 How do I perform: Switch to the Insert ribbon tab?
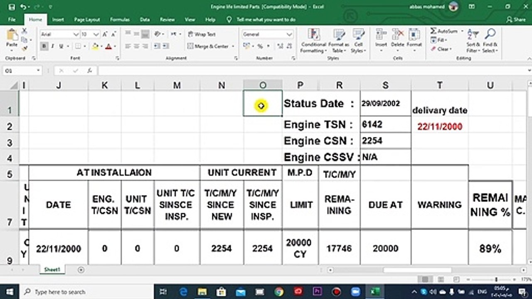tap(58, 20)
